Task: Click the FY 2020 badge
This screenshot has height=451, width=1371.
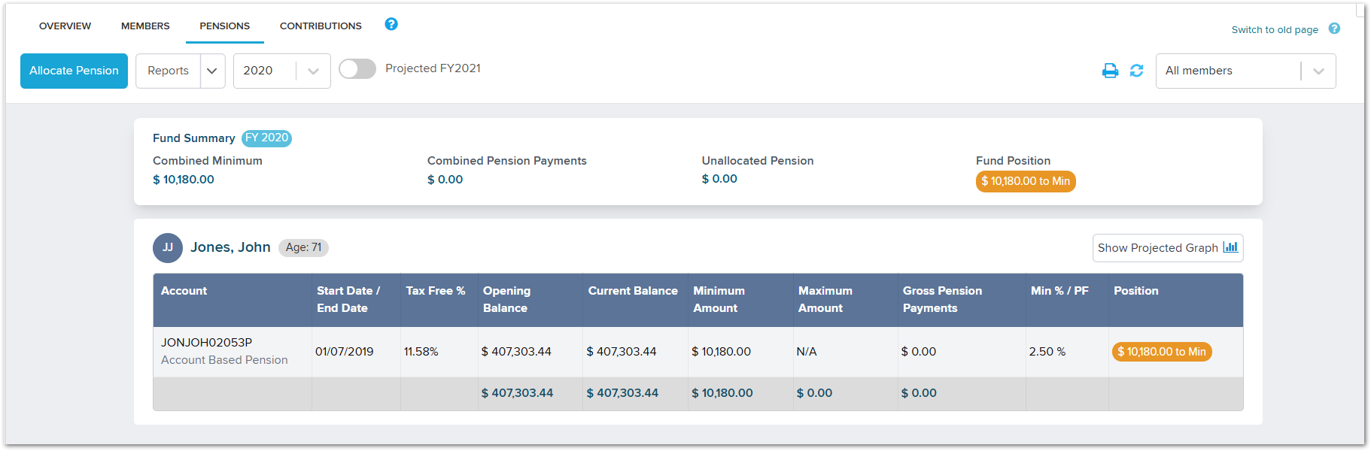Action: point(266,138)
